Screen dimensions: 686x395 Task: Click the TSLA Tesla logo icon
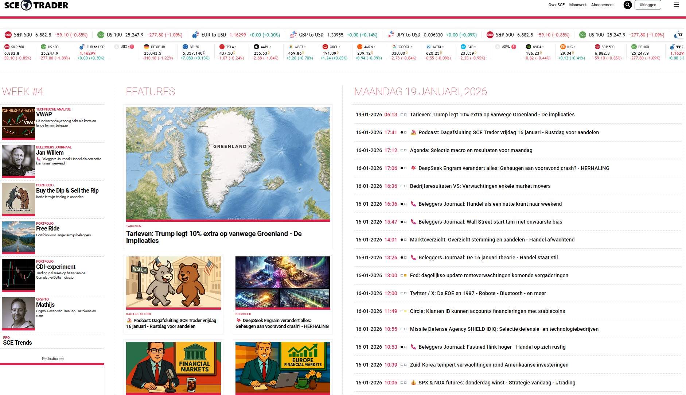[222, 47]
